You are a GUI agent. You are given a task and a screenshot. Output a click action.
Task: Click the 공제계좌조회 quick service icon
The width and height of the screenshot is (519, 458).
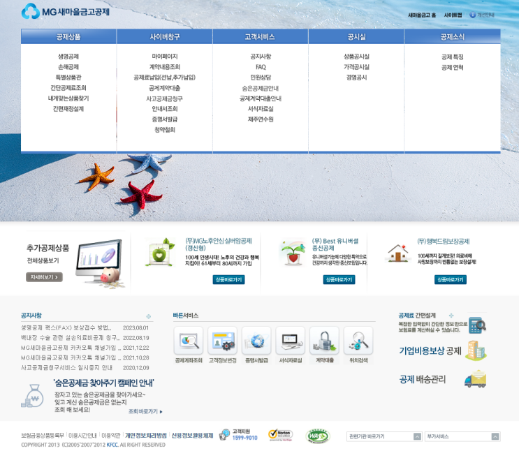(189, 341)
